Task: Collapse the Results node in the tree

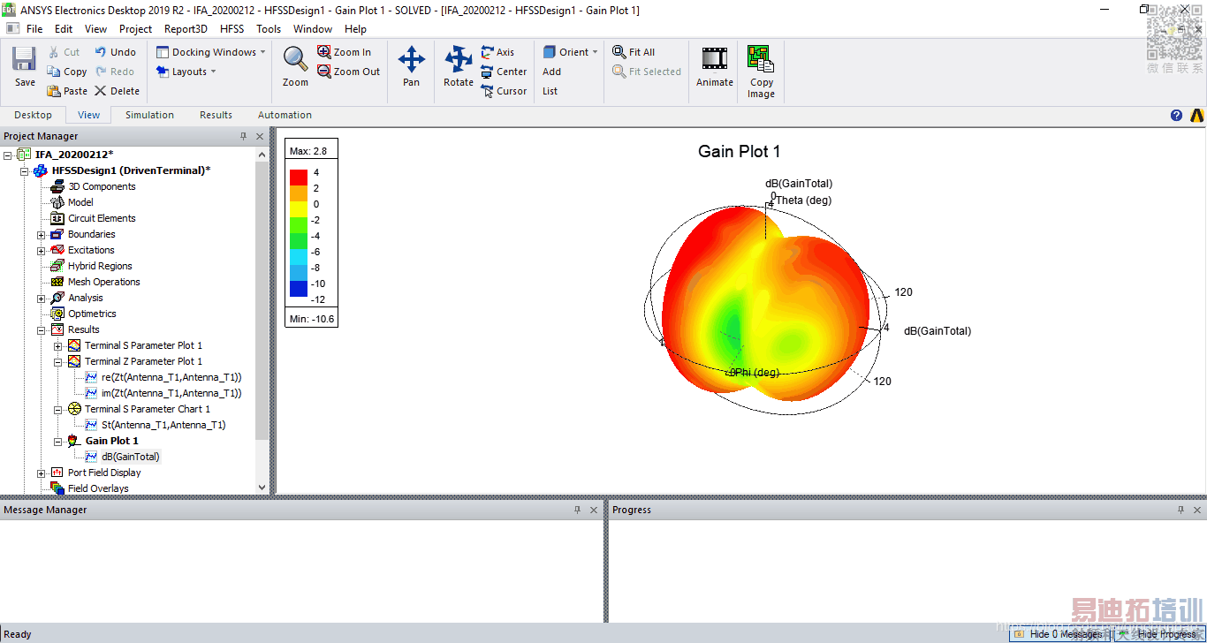Action: (42, 329)
